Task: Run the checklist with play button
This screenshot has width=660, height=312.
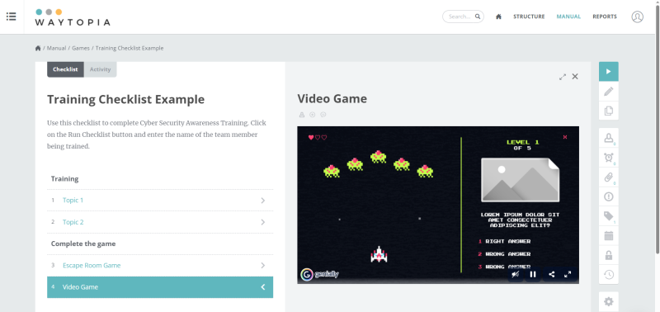Action: point(609,72)
